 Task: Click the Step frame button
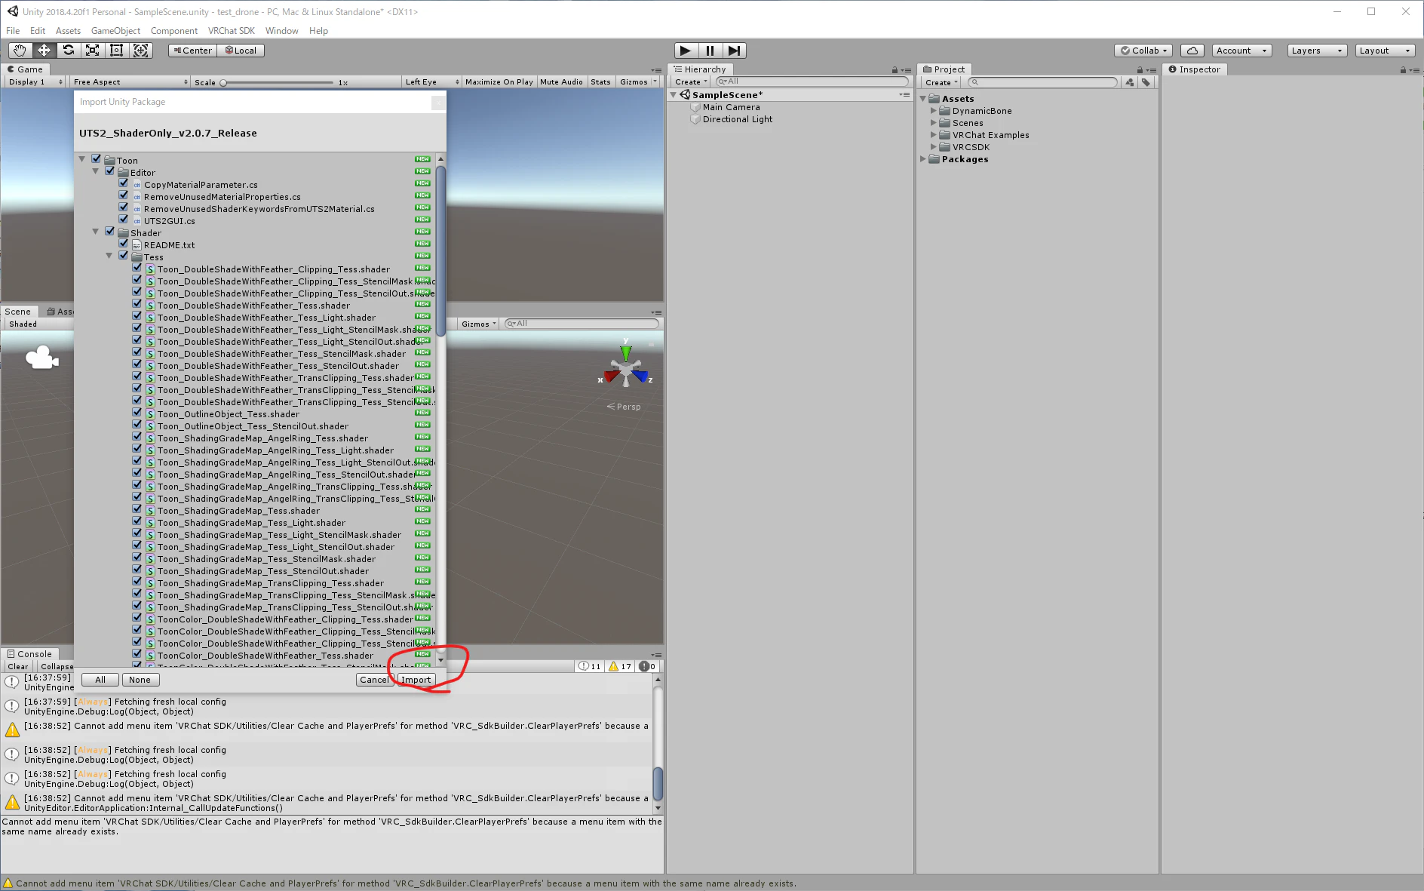point(734,51)
